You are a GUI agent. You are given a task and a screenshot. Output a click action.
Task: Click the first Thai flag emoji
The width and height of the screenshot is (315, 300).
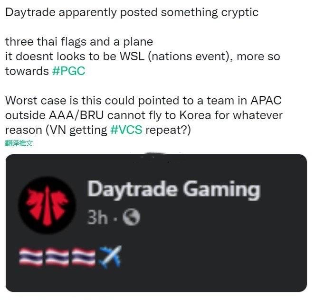[x=30, y=257]
